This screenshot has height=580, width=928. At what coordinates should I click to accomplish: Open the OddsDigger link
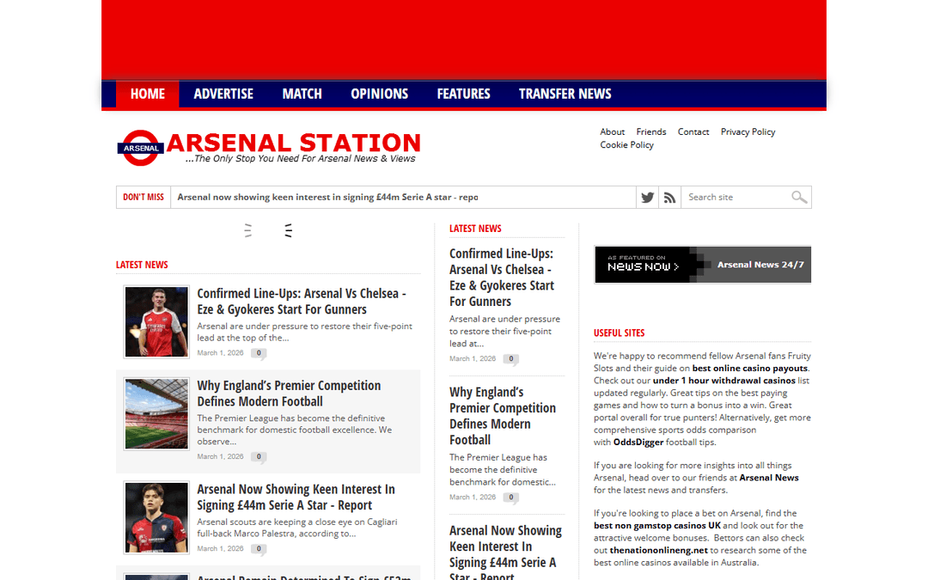pyautogui.click(x=638, y=443)
